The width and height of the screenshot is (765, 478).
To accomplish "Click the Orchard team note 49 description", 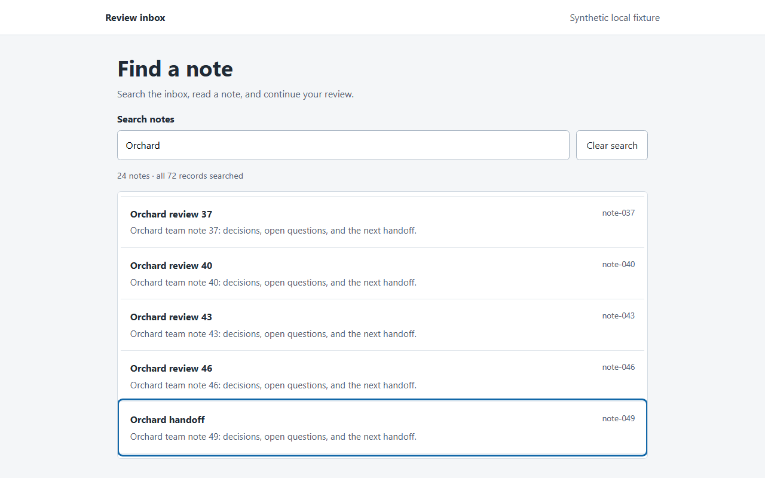I will 273,436.
